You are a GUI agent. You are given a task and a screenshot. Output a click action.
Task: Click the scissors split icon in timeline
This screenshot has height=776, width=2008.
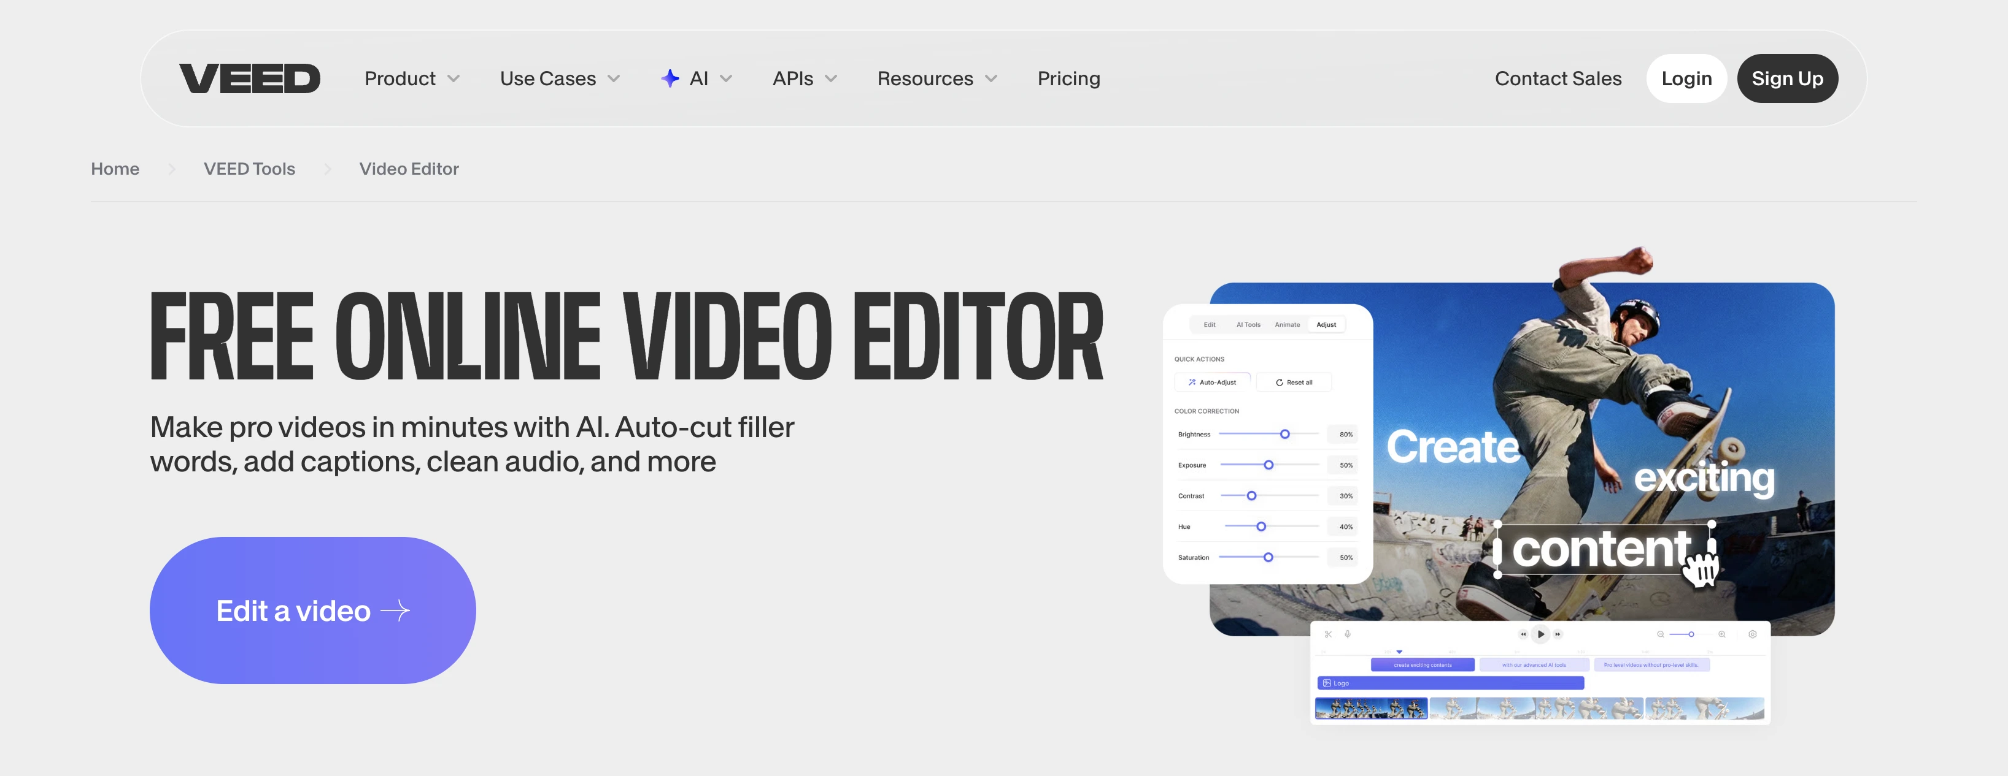coord(1328,634)
